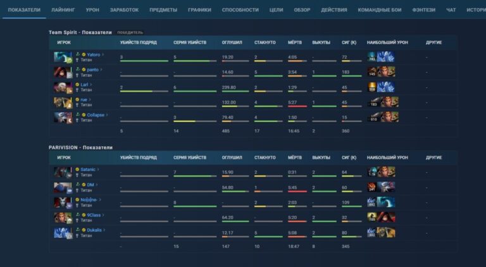Click No[o]ne-'s kill streak bar under 8
Image resolution: width=486 pixels, height=267 pixels.
pos(195,207)
